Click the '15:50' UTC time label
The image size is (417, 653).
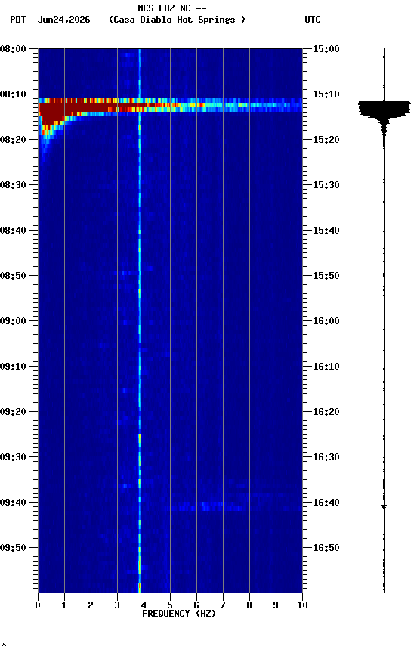[x=326, y=276]
